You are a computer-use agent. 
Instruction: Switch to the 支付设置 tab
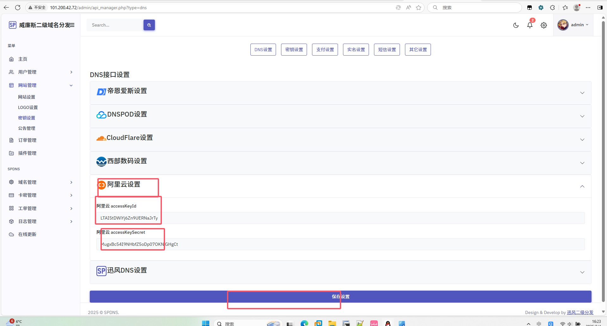[325, 50]
